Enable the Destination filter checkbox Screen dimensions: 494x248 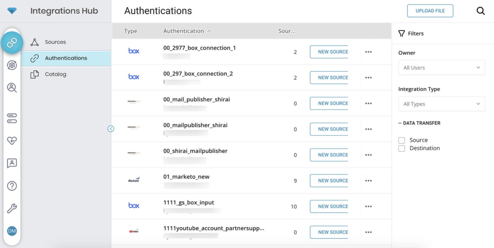click(402, 148)
